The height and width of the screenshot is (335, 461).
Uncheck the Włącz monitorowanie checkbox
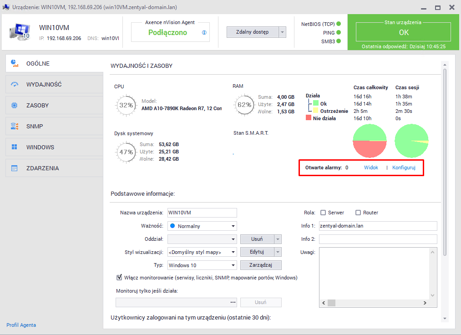pyautogui.click(x=120, y=277)
